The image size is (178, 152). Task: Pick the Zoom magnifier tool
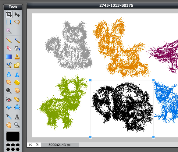click(x=17, y=125)
